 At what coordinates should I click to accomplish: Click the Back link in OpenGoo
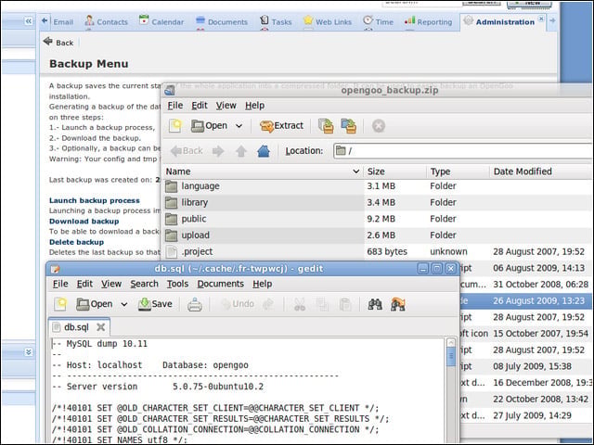click(x=58, y=42)
